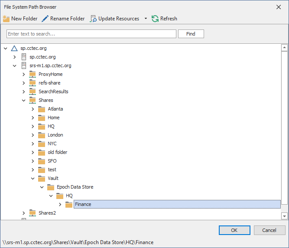Collapse the Vault folder node

coord(33,178)
